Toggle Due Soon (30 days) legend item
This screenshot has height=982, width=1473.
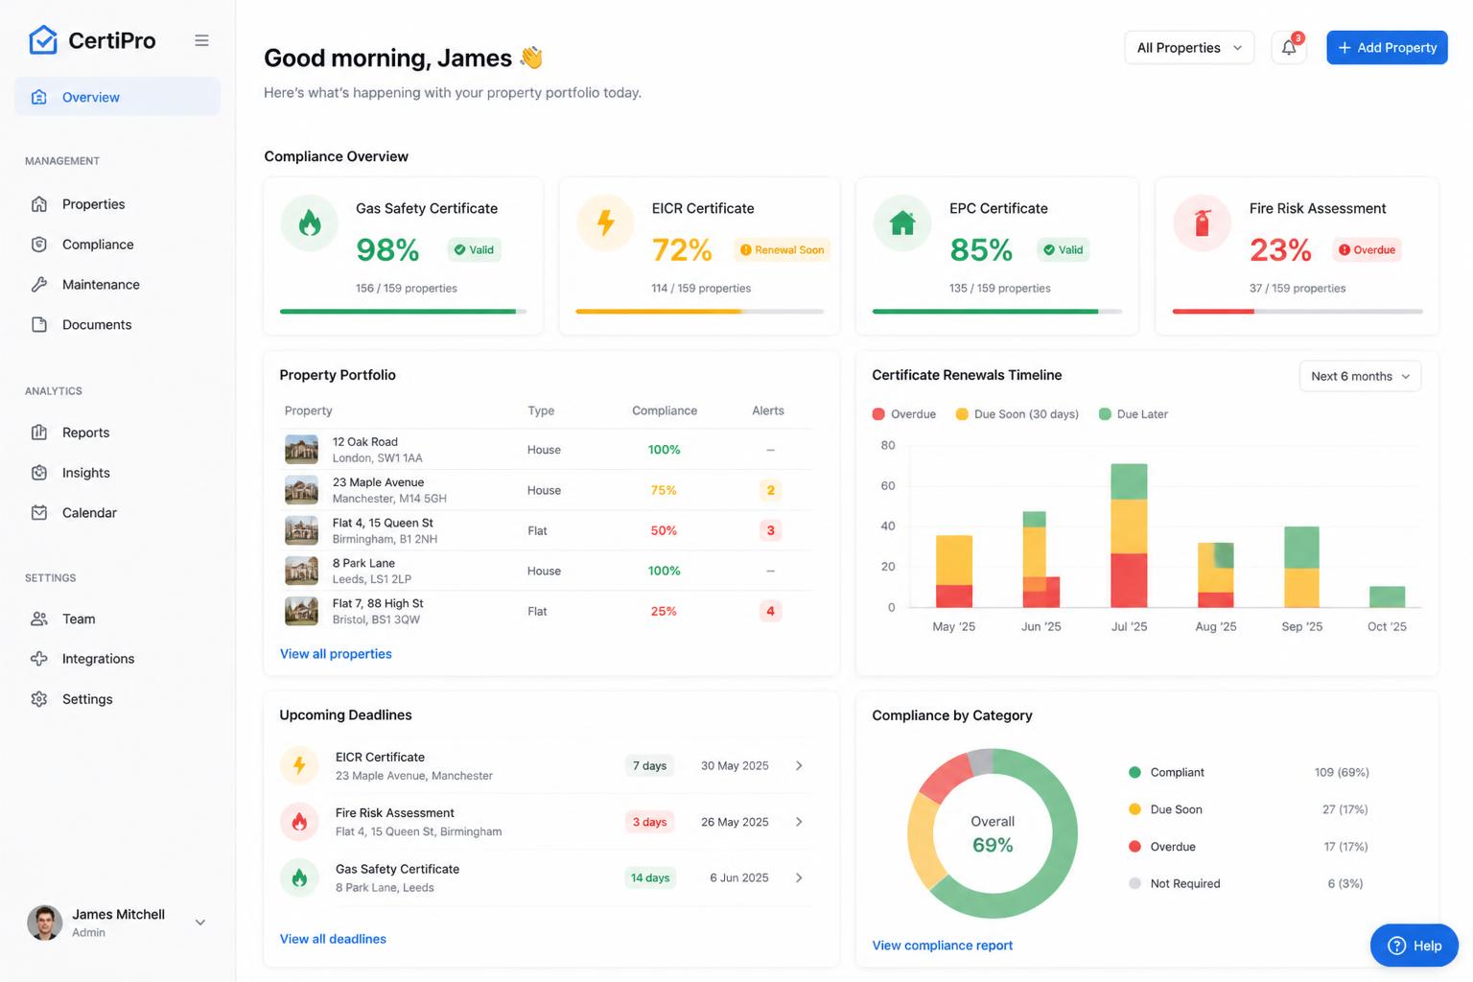click(1017, 414)
